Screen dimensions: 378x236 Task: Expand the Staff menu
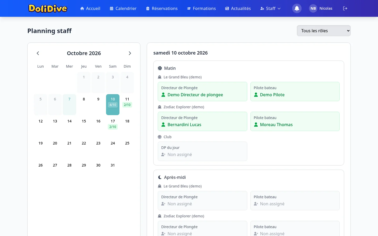click(x=270, y=8)
